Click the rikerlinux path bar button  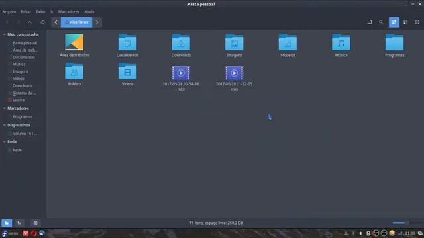point(77,22)
